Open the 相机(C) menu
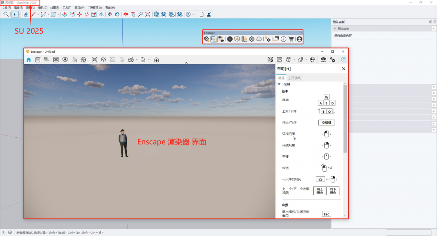This screenshot has width=437, height=236. [43, 8]
